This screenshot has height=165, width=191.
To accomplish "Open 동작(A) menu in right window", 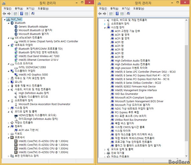I will (x=114, y=9).
